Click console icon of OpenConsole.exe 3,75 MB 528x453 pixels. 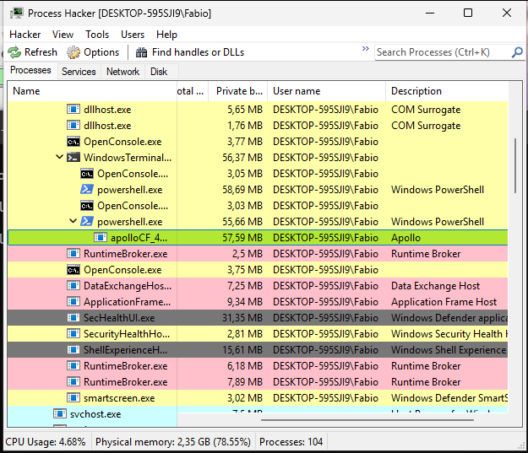coord(73,270)
